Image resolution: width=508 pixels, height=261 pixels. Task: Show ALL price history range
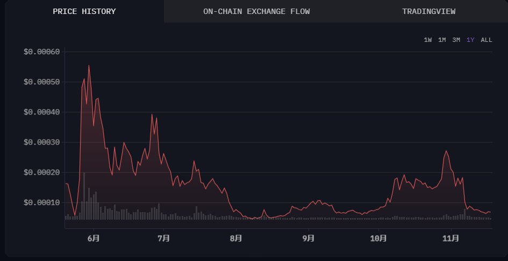pos(486,40)
